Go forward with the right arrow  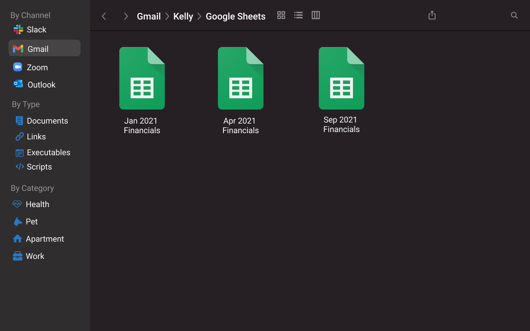coord(126,16)
